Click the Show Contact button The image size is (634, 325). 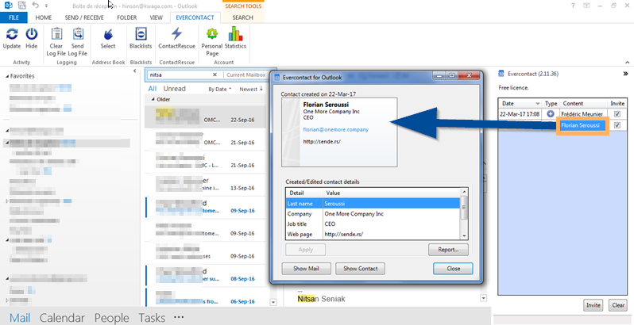[x=360, y=268]
